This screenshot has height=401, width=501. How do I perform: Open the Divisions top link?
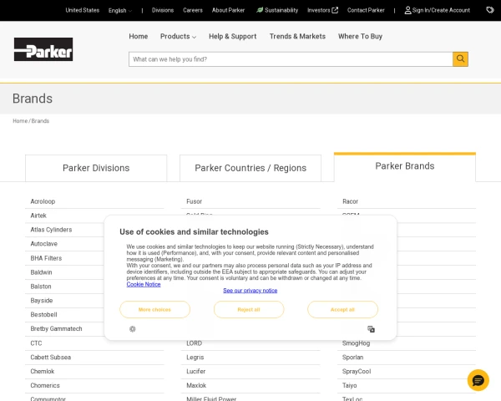tap(163, 10)
